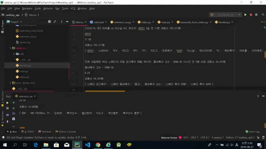Screen dimensions: 266x149
Task: Open the File menu
Action: tap(3, 9)
